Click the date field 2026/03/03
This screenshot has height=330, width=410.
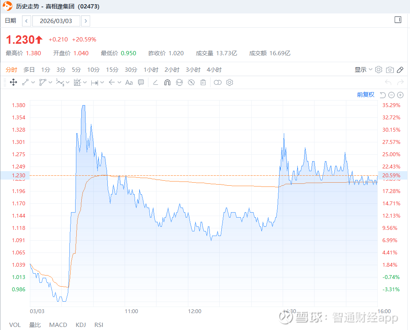coord(56,21)
